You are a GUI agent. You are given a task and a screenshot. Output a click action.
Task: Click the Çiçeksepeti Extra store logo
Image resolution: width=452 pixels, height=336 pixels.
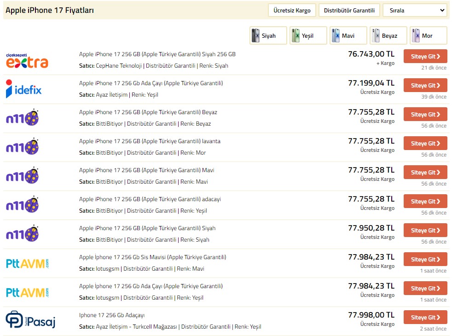point(27,60)
